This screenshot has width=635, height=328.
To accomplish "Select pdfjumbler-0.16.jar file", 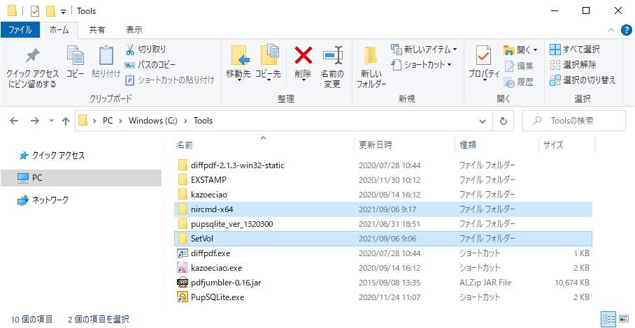I will 383,283.
